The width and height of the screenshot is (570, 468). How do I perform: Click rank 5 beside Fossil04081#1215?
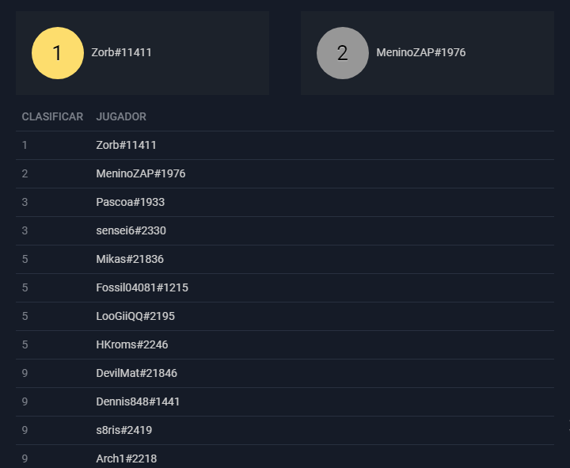coord(25,287)
